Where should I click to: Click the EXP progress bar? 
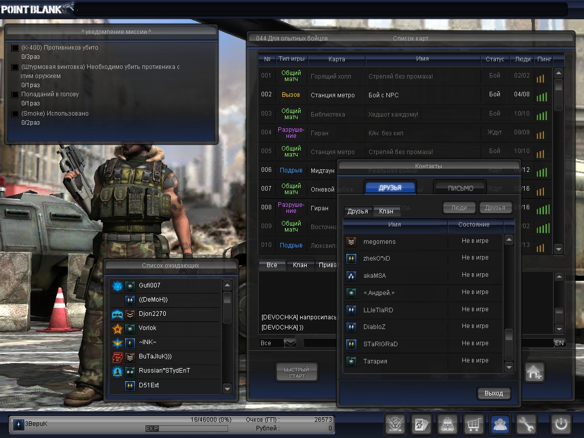point(187,429)
